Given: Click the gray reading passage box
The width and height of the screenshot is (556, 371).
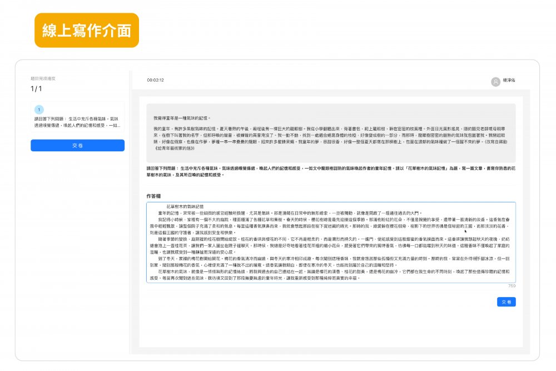Looking at the screenshot, I should [330, 133].
